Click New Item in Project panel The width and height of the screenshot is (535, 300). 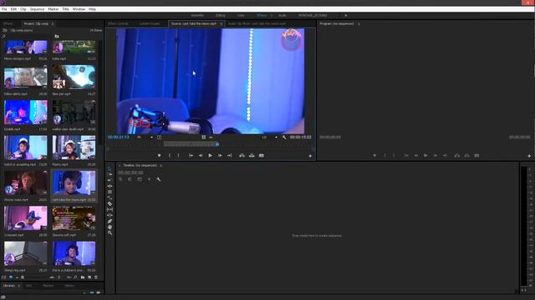tap(89, 277)
